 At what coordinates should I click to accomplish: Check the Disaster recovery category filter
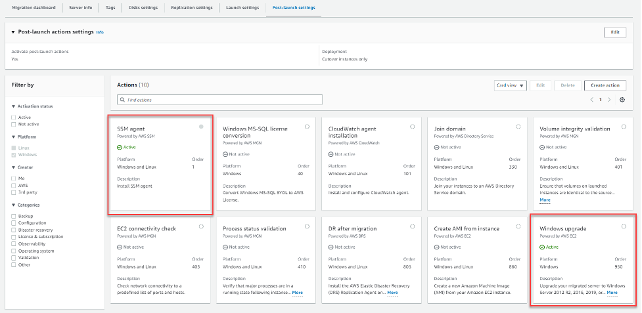[x=14, y=230]
